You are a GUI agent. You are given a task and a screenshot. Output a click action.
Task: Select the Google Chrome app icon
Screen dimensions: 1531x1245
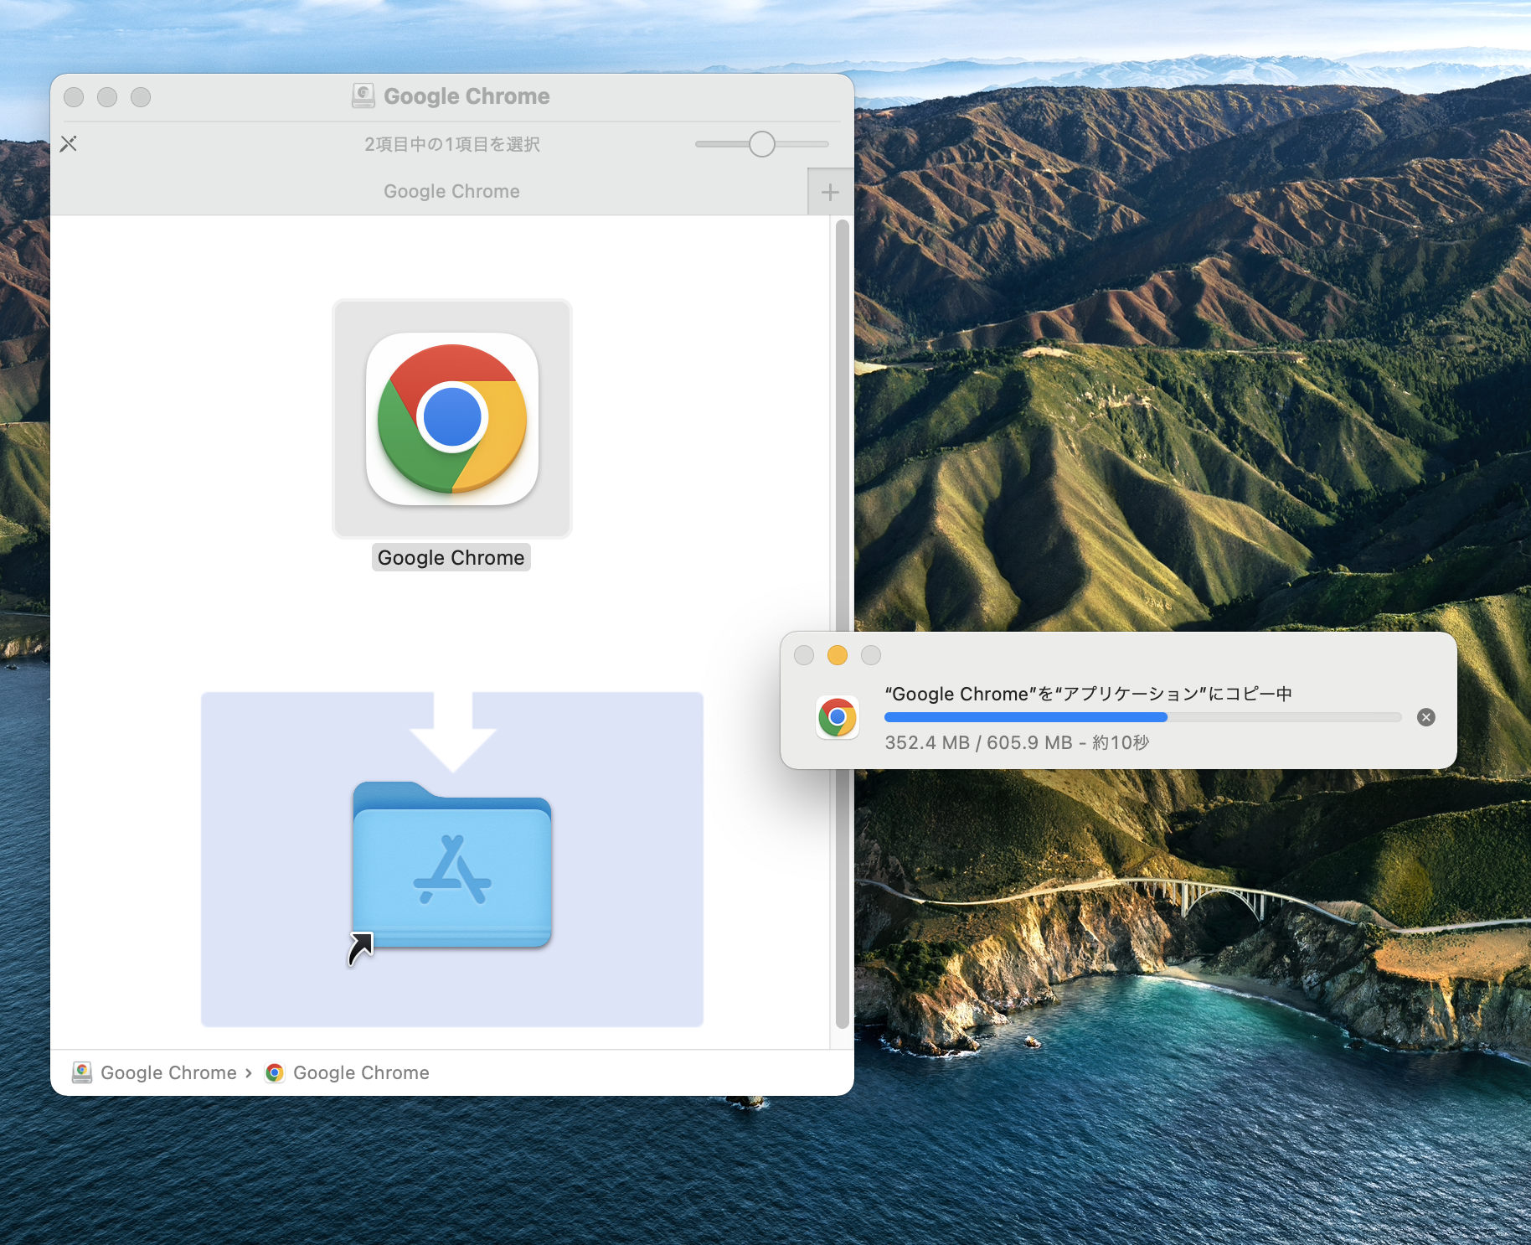coord(452,419)
